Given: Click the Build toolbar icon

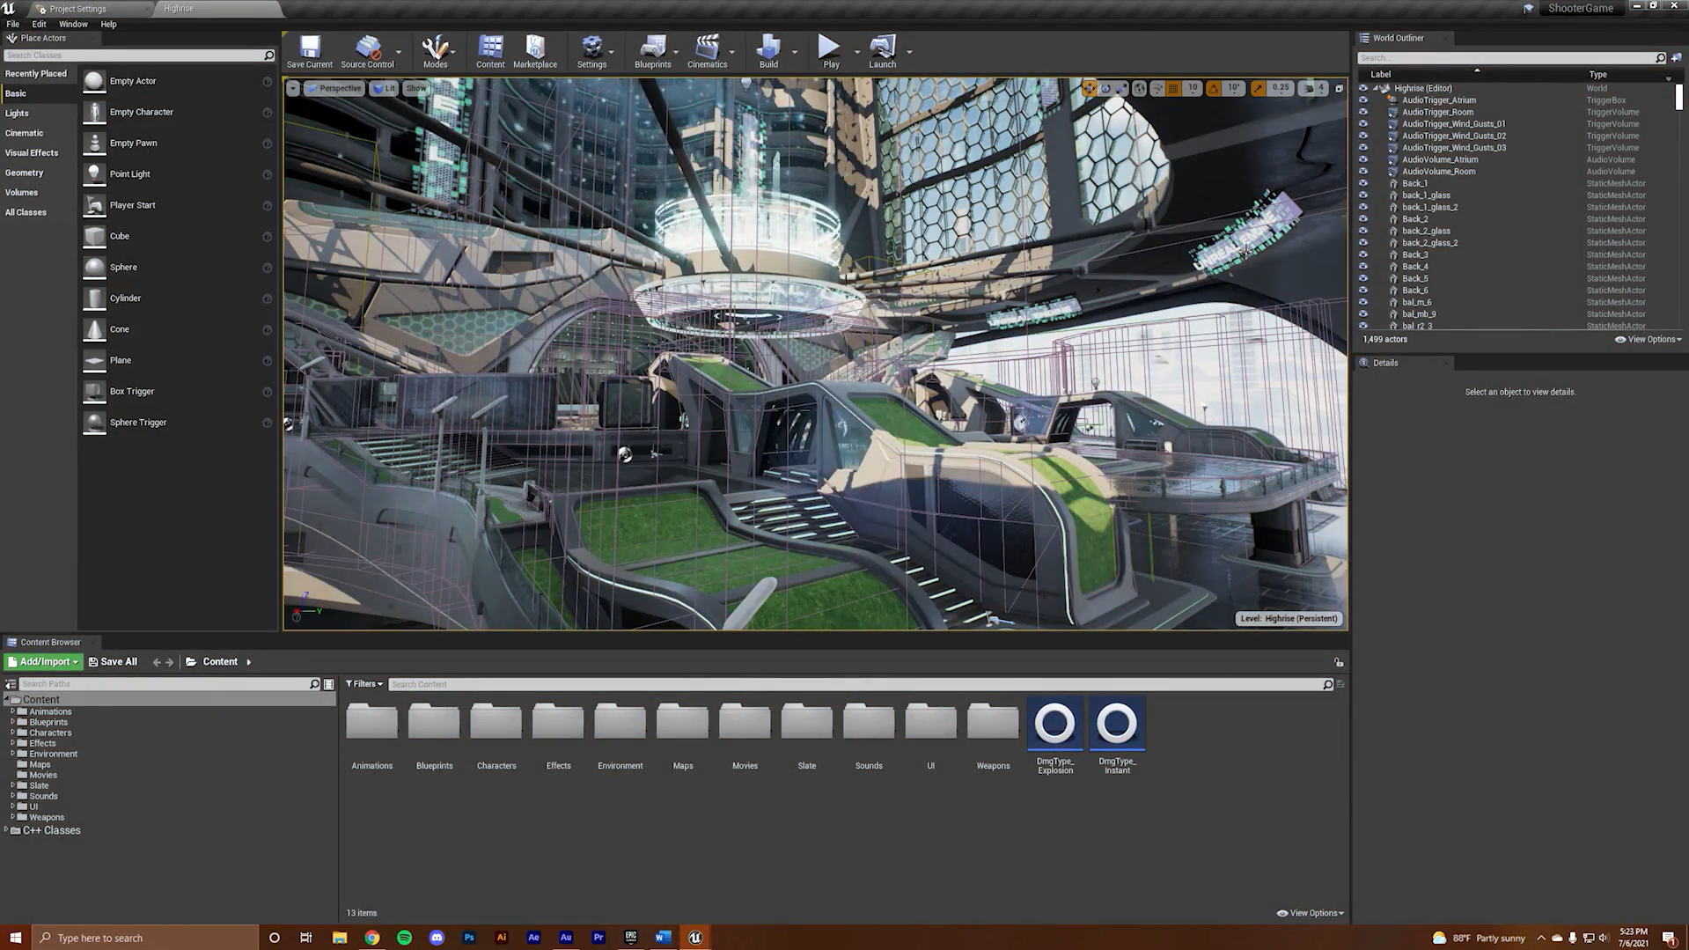Looking at the screenshot, I should point(768,48).
